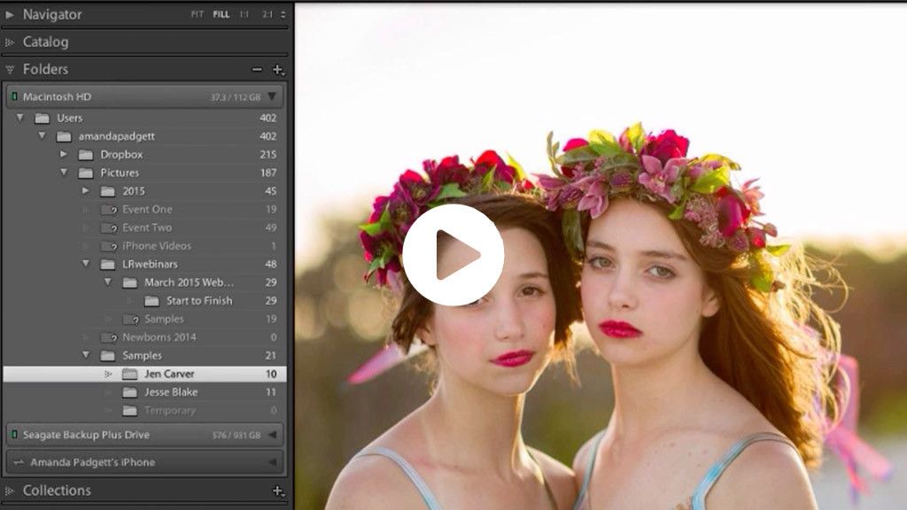Expand the Navigator panel
Viewport: 907px width, 510px height.
point(9,14)
